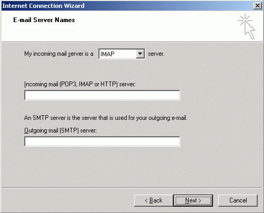Focus the Incoming mail server text field
The width and height of the screenshot is (264, 213).
(x=102, y=95)
